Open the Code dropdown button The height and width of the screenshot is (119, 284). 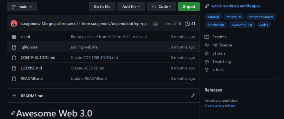[x=162, y=6]
